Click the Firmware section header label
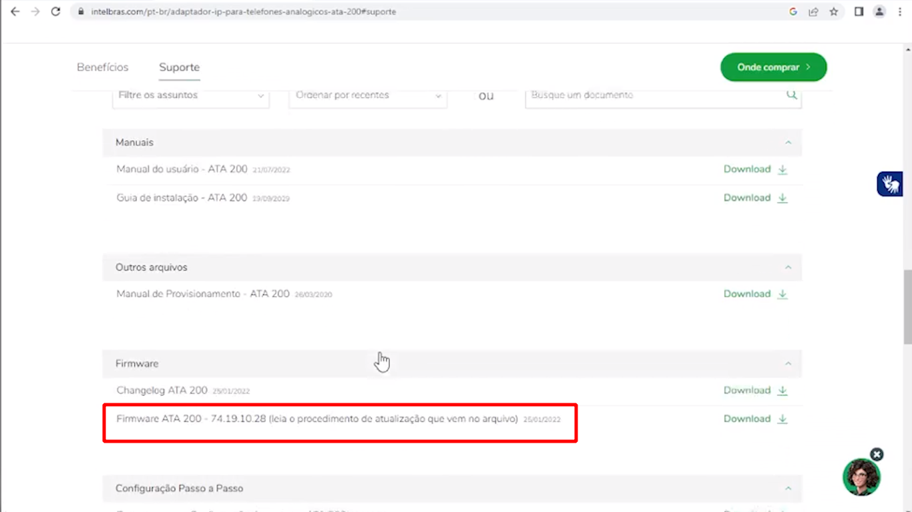Image resolution: width=912 pixels, height=512 pixels. [x=137, y=364]
